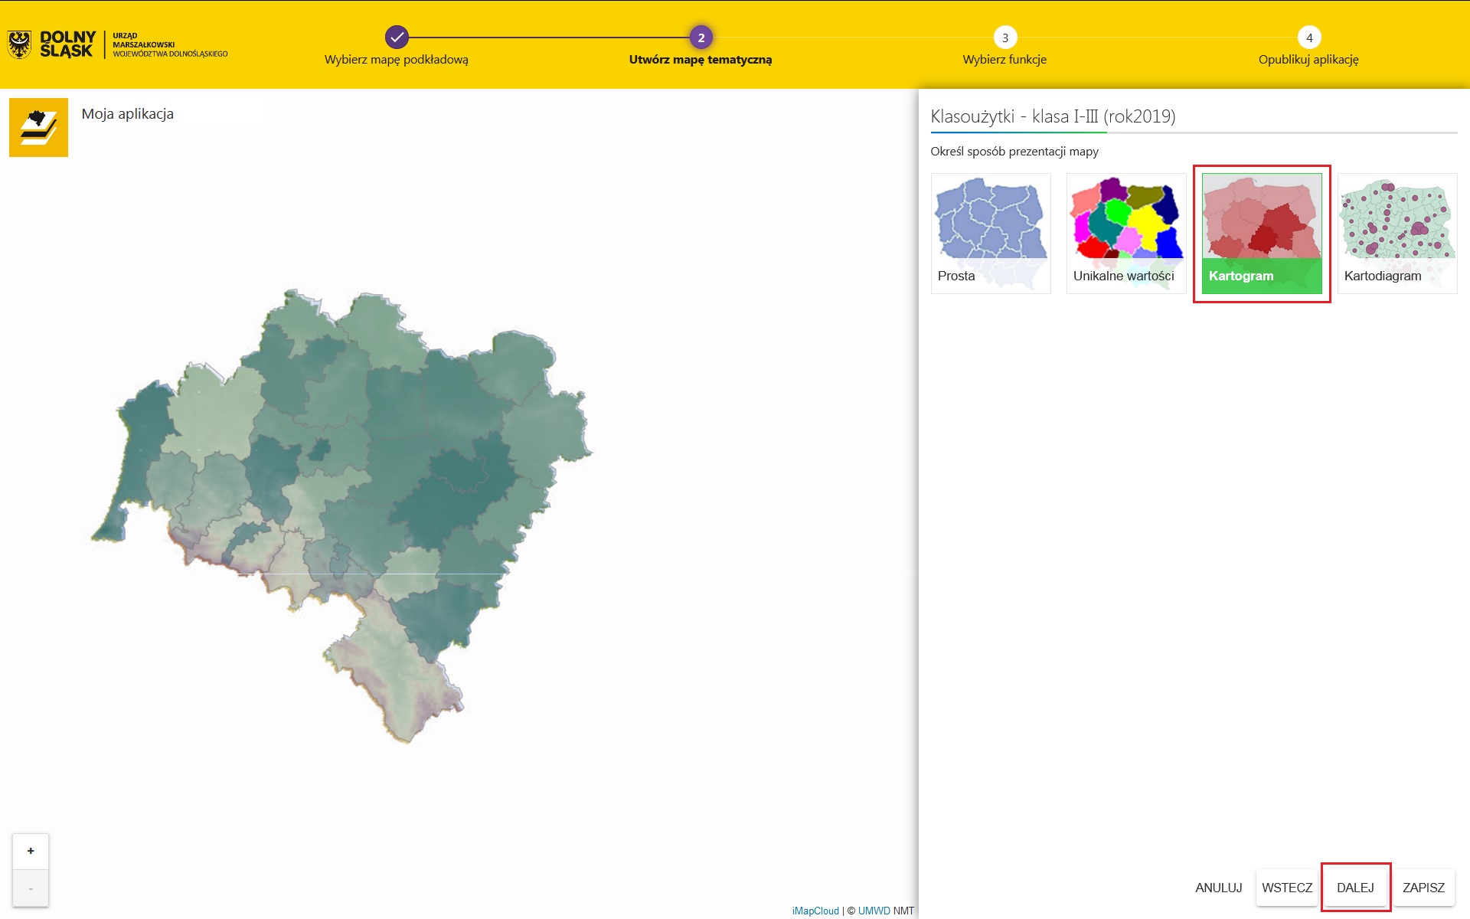1470x919 pixels.
Task: Select the Kartogram presentation option
Action: [1262, 233]
